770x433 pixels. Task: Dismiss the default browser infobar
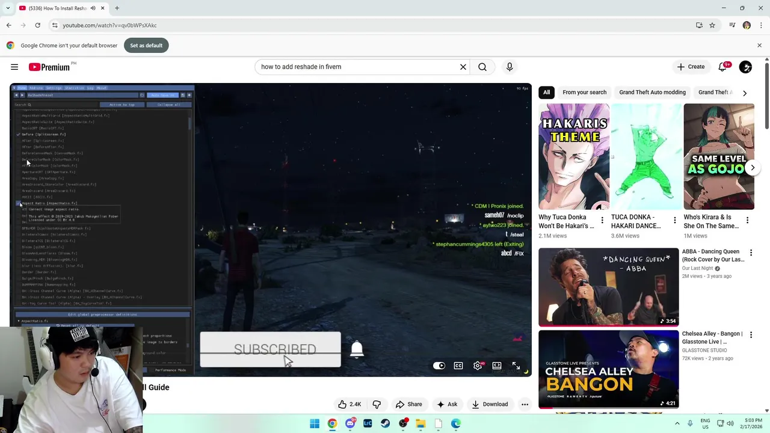click(x=759, y=45)
